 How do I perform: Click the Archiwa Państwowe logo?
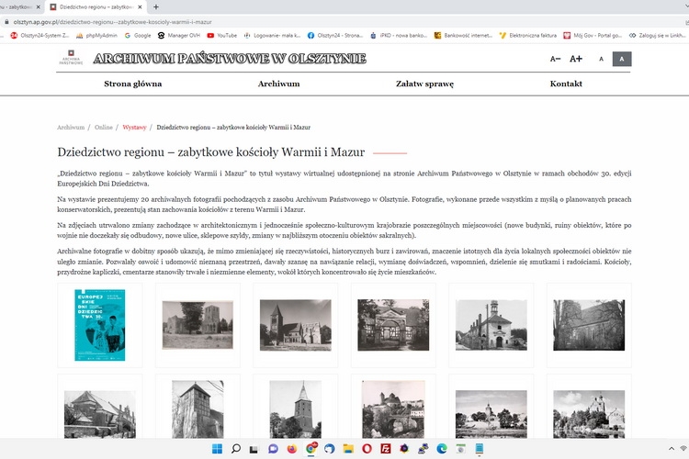click(x=71, y=58)
